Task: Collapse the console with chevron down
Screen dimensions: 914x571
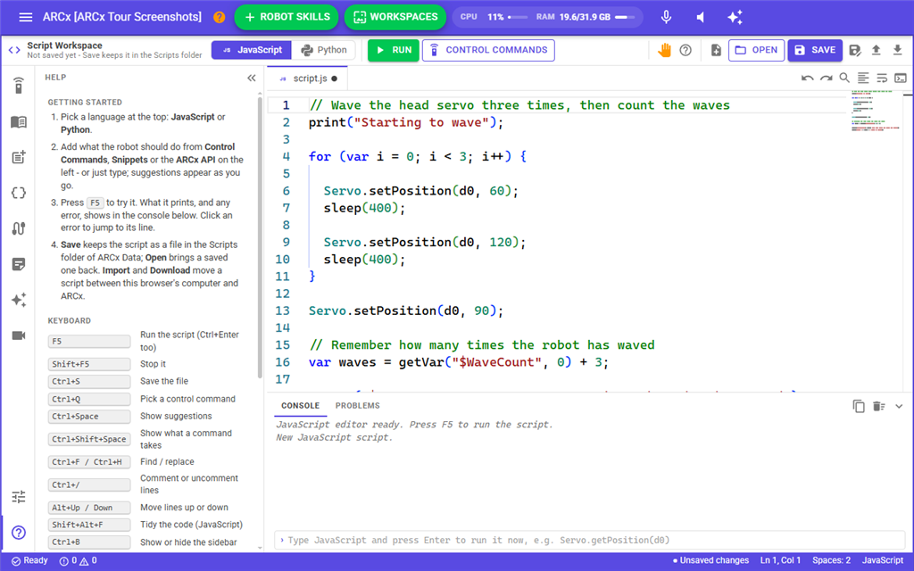Action: 899,406
